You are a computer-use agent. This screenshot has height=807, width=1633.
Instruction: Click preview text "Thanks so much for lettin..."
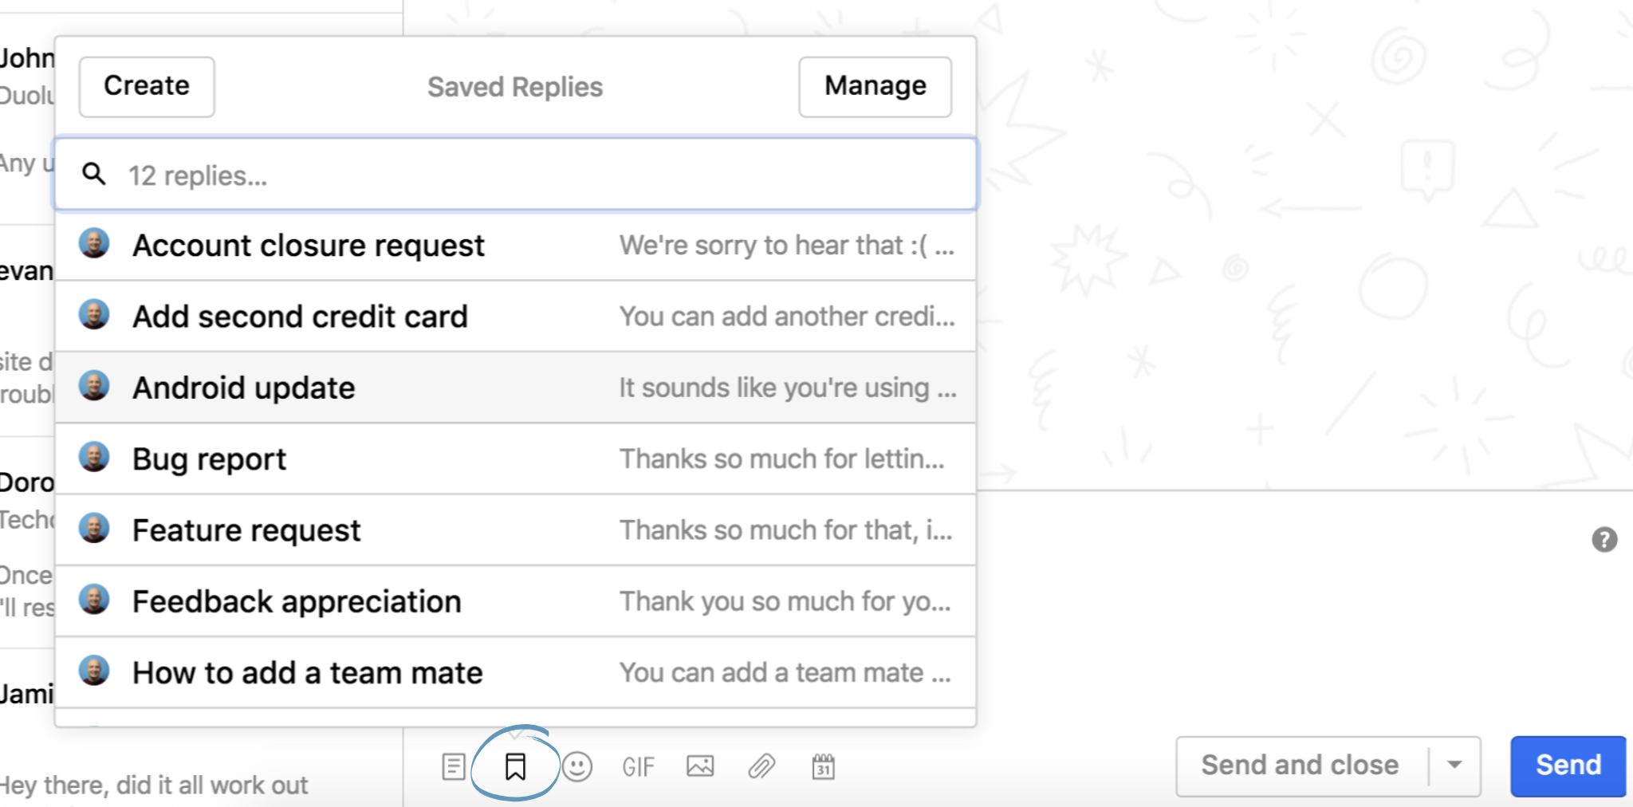pos(782,459)
